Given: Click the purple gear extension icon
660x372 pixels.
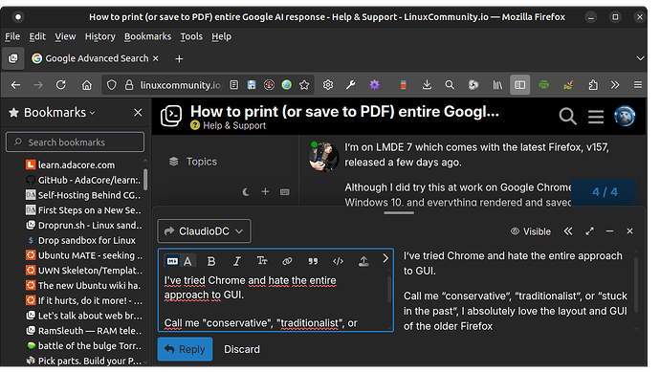Looking at the screenshot, I should click(x=374, y=85).
